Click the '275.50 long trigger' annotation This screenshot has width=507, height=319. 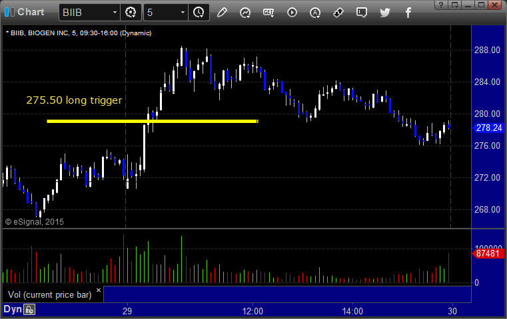[74, 100]
